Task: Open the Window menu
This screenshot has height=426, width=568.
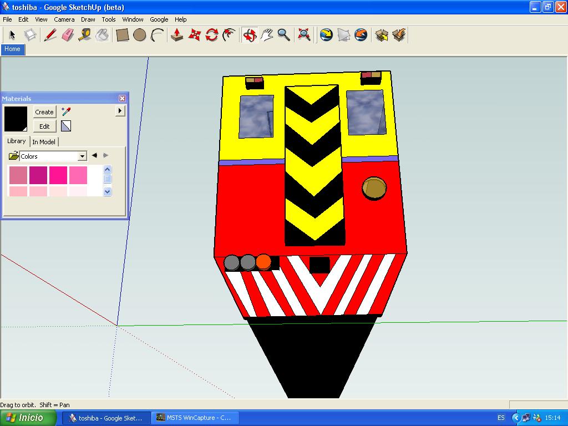Action: coord(133,19)
